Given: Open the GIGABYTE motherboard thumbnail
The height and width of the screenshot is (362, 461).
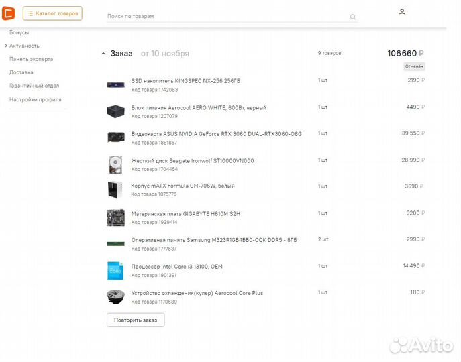Looking at the screenshot, I should [115, 217].
